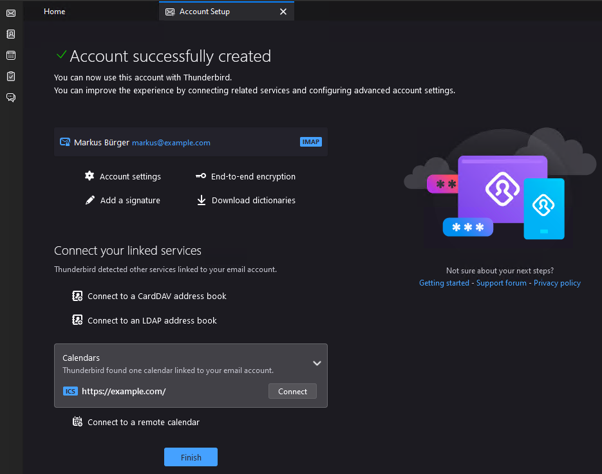The image size is (602, 474).
Task: Select the gear icon next to Account settings
Action: [x=89, y=176]
